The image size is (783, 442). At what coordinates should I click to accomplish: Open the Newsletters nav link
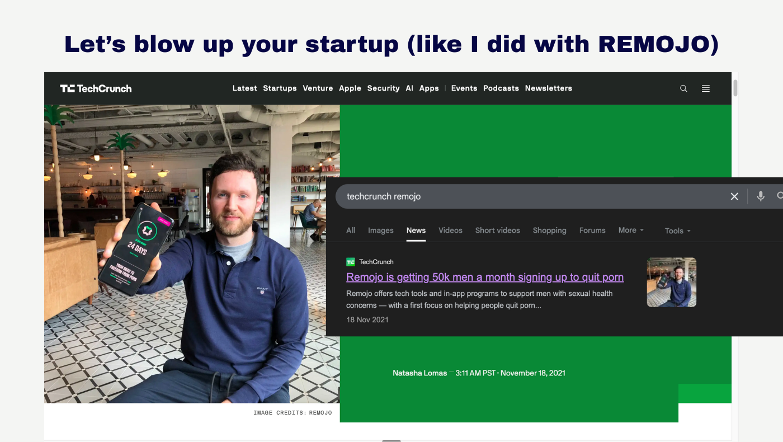pyautogui.click(x=548, y=88)
